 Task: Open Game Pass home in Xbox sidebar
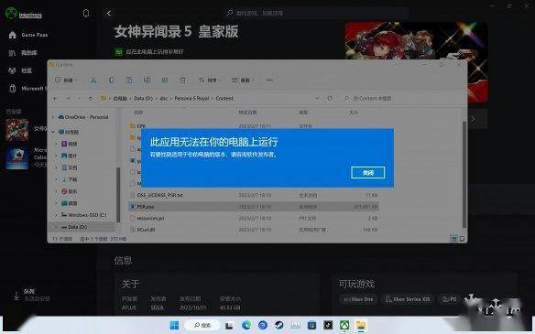[x=28, y=35]
